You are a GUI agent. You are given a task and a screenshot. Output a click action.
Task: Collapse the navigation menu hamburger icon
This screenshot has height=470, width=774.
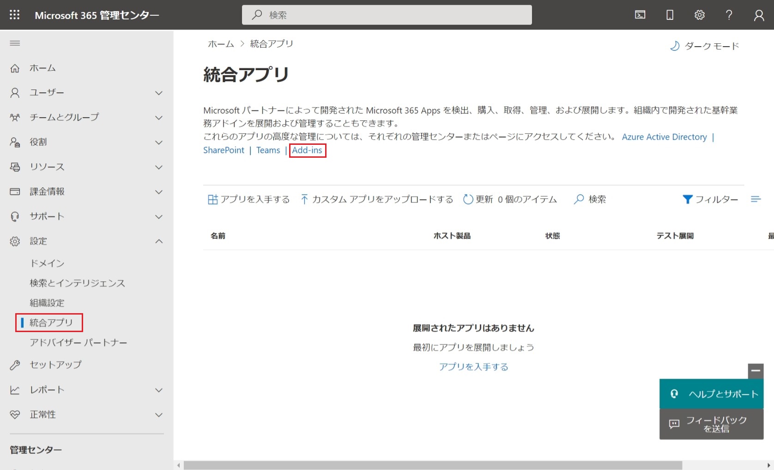[x=15, y=43]
